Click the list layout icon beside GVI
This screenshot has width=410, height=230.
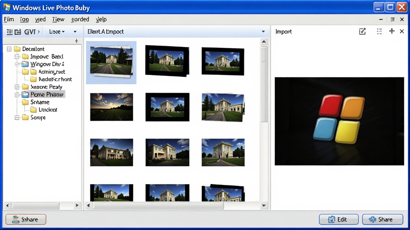(18, 32)
